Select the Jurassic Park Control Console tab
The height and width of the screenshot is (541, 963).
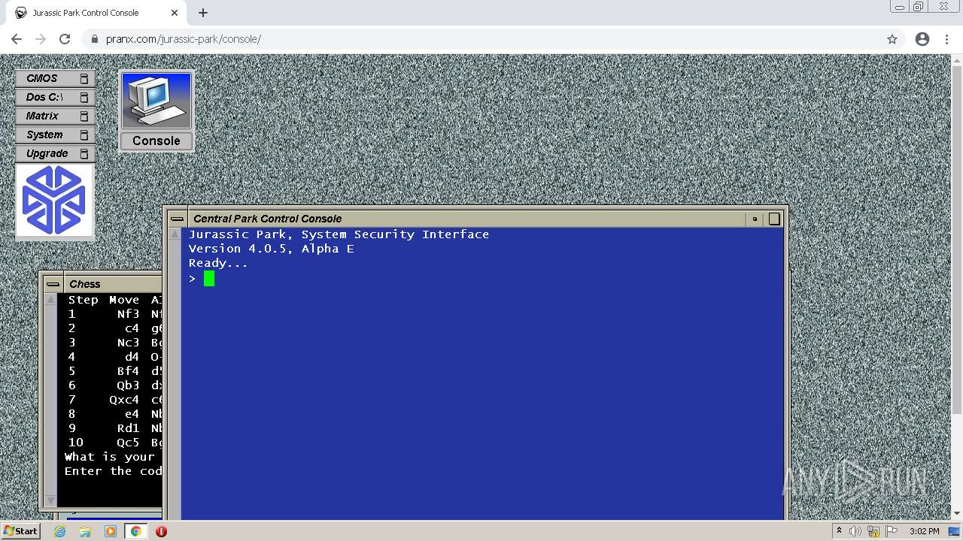tap(96, 13)
